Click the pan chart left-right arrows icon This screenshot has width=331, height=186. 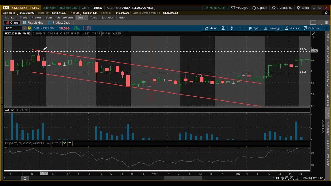277,178
